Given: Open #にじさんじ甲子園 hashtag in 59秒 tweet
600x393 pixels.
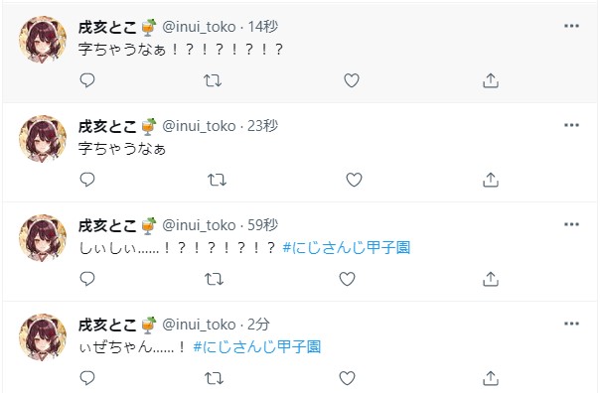Looking at the screenshot, I should pos(347,248).
